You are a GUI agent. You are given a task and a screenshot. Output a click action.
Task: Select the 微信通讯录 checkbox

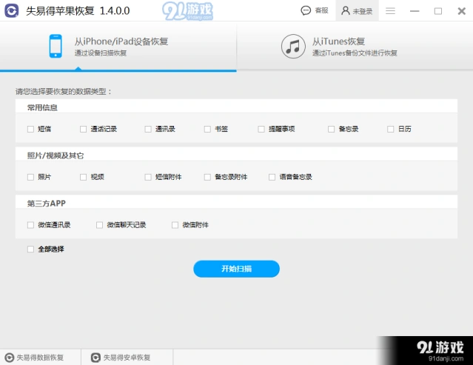30,225
